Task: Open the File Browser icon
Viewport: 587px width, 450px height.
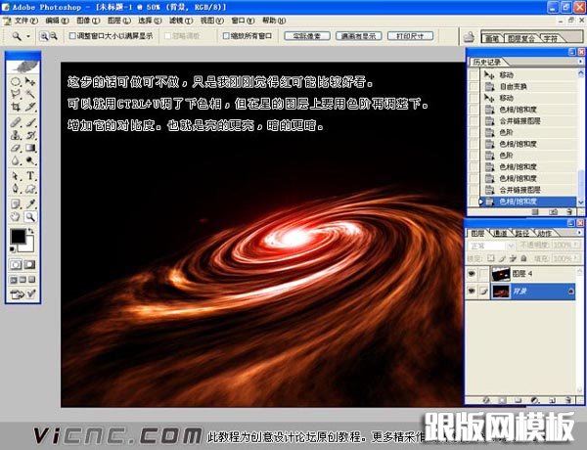Action: click(469, 37)
